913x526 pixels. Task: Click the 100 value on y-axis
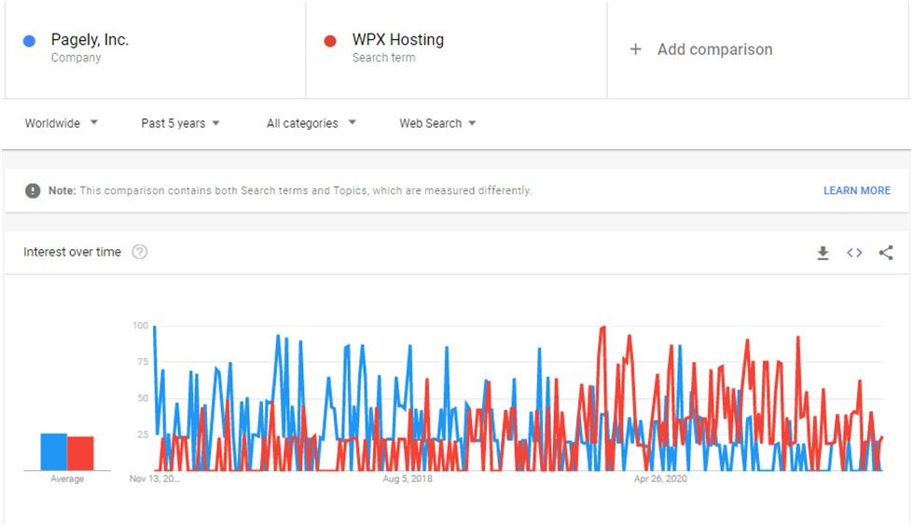140,325
